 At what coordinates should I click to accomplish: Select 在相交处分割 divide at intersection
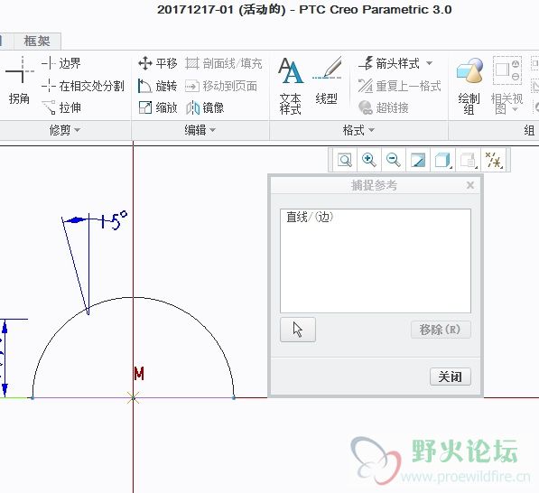pos(82,86)
